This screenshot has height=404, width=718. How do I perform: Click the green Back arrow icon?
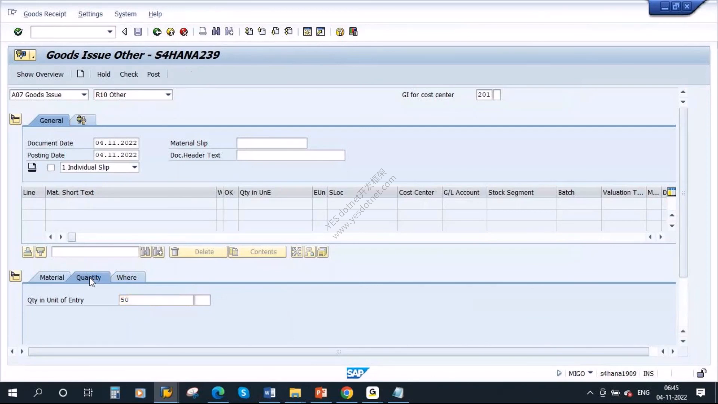(x=157, y=32)
